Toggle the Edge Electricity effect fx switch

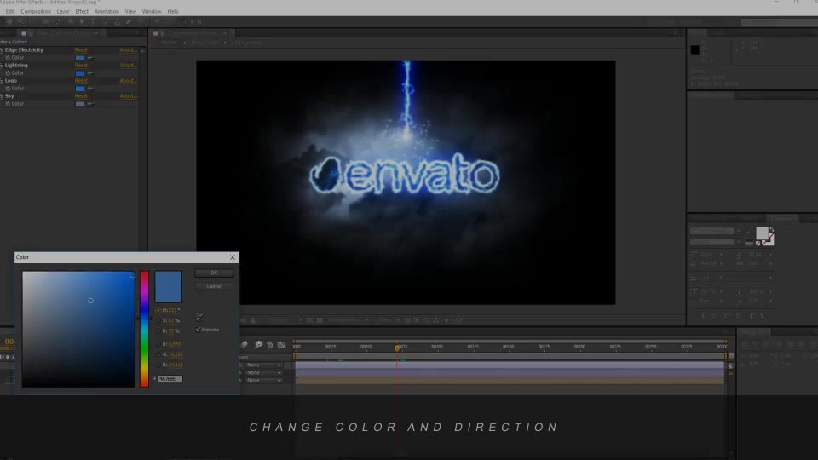pos(2,50)
